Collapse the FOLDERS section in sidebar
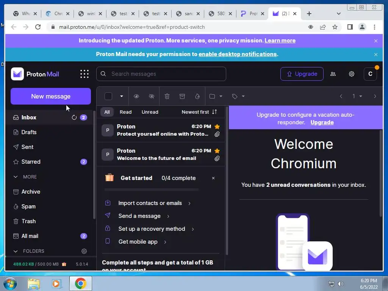Image resolution: width=388 pixels, height=291 pixels. click(x=16, y=251)
